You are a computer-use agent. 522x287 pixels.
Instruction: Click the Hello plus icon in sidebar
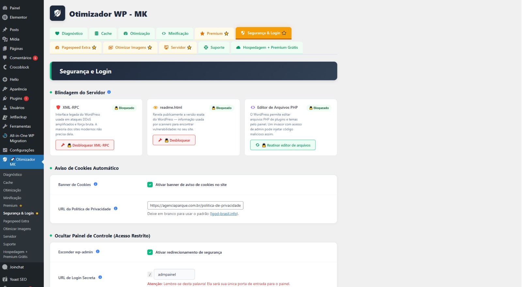pos(5,79)
